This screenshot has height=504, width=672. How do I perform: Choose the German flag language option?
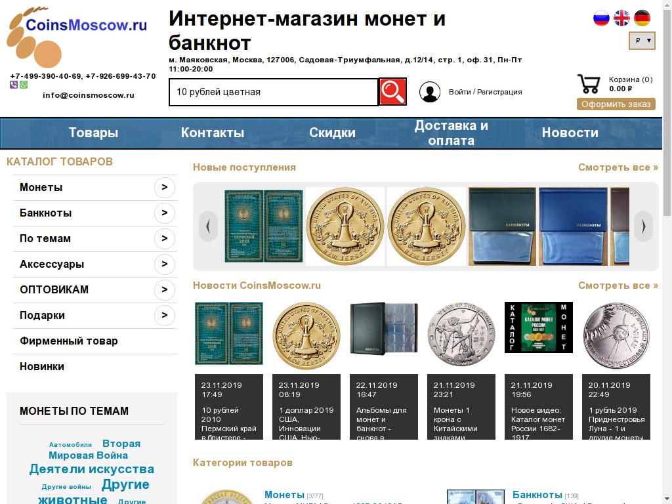pos(642,18)
